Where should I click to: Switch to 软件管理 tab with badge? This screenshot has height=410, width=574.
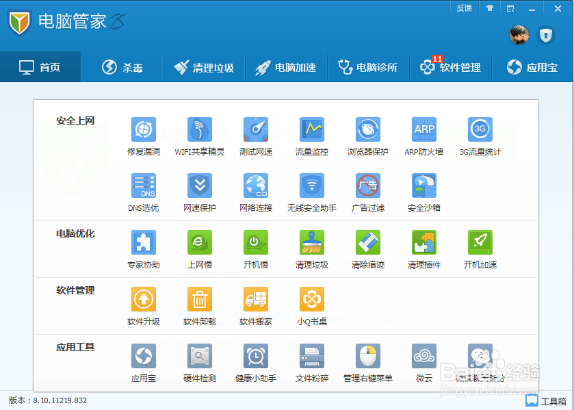(x=450, y=67)
